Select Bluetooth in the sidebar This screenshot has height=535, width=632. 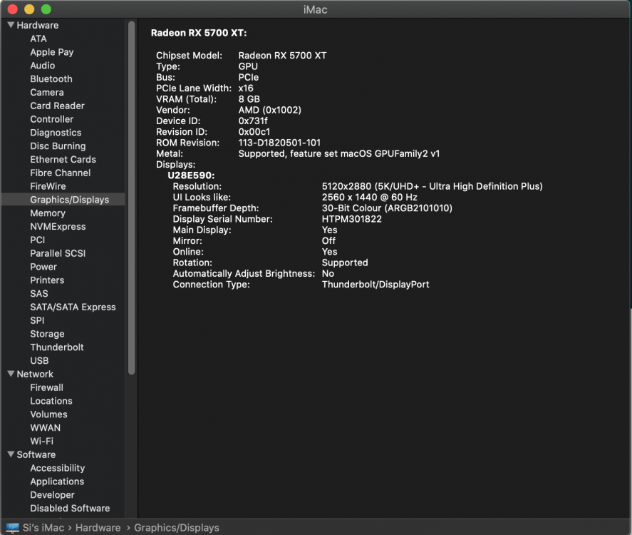51,78
